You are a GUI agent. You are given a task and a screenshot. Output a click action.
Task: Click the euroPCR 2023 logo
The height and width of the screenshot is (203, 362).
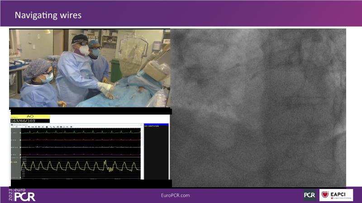coord(23,195)
